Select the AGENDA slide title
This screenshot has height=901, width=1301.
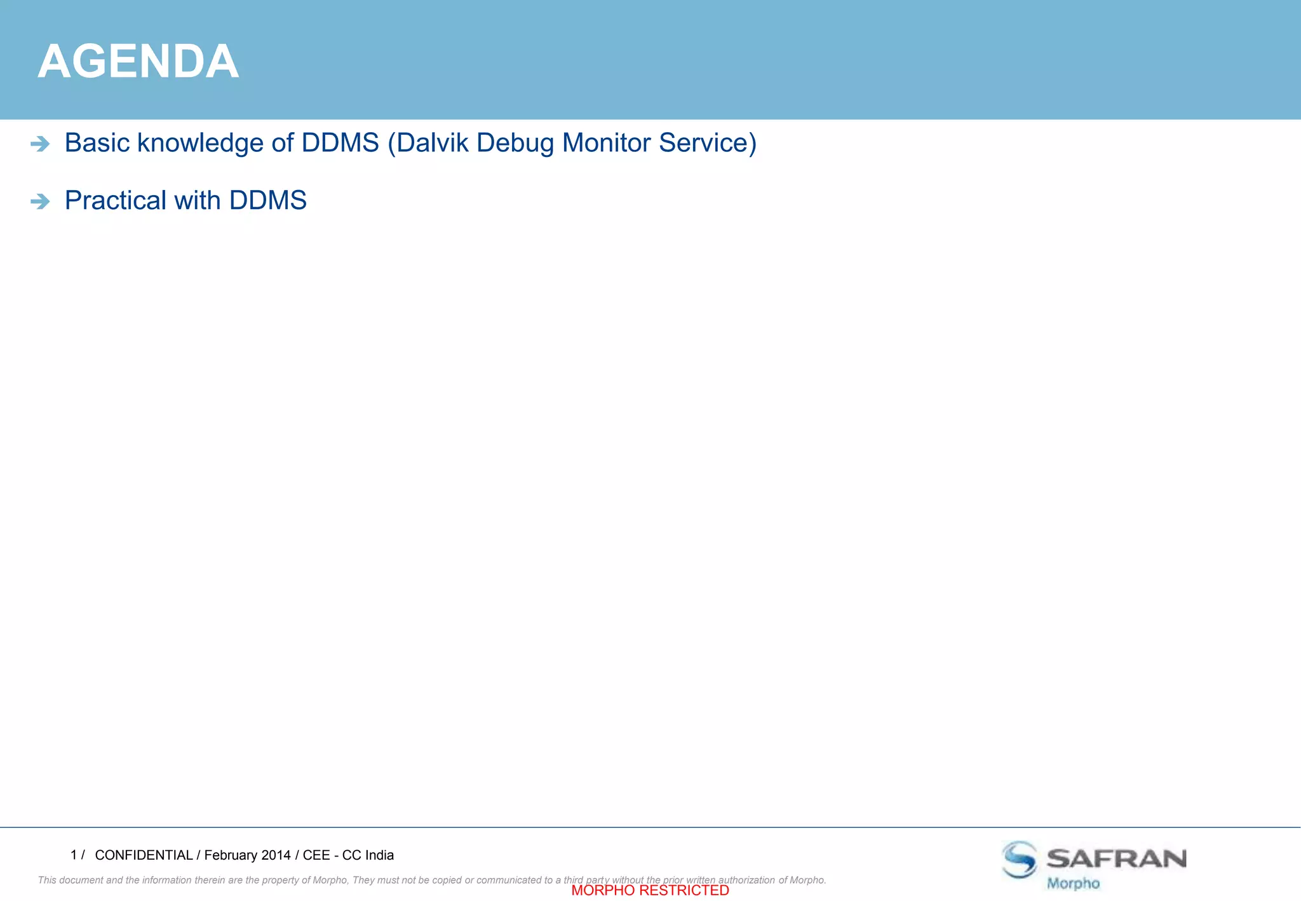coord(138,62)
